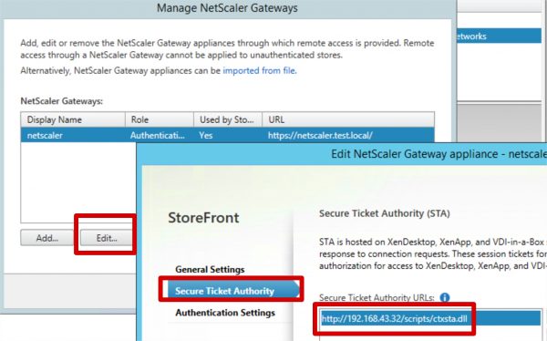Select the highlighted 'etworks' item in background window

[x=499, y=36]
